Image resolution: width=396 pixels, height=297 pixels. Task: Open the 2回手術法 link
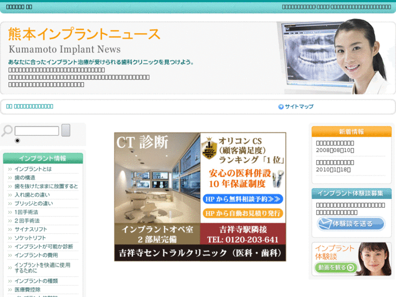[x=27, y=220]
